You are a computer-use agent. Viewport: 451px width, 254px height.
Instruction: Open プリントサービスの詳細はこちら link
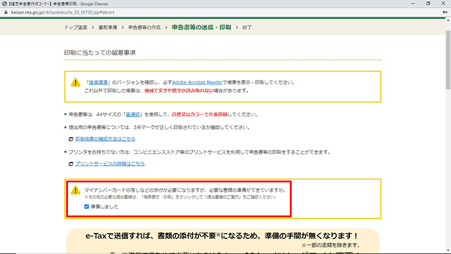pos(109,164)
